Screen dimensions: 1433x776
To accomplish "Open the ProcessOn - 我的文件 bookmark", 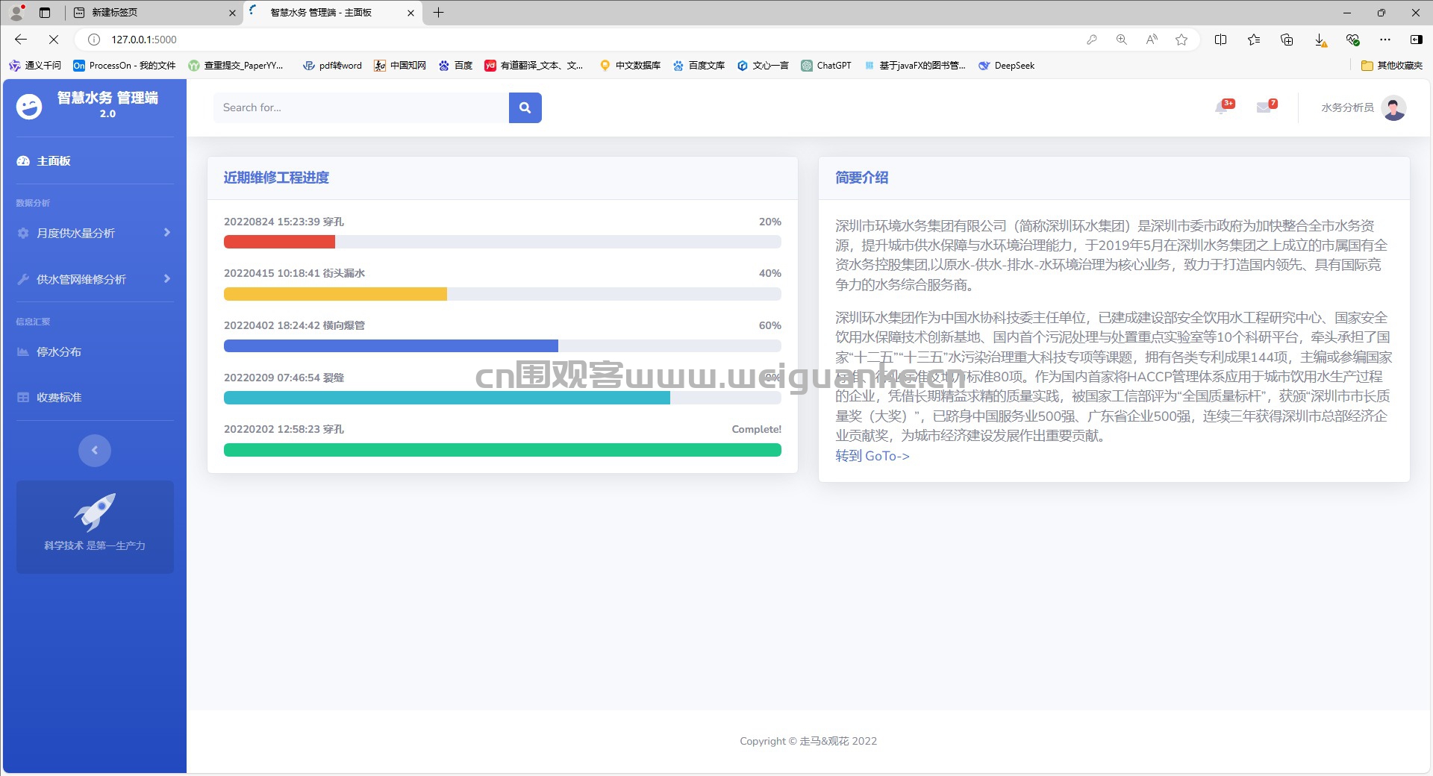I will [125, 66].
